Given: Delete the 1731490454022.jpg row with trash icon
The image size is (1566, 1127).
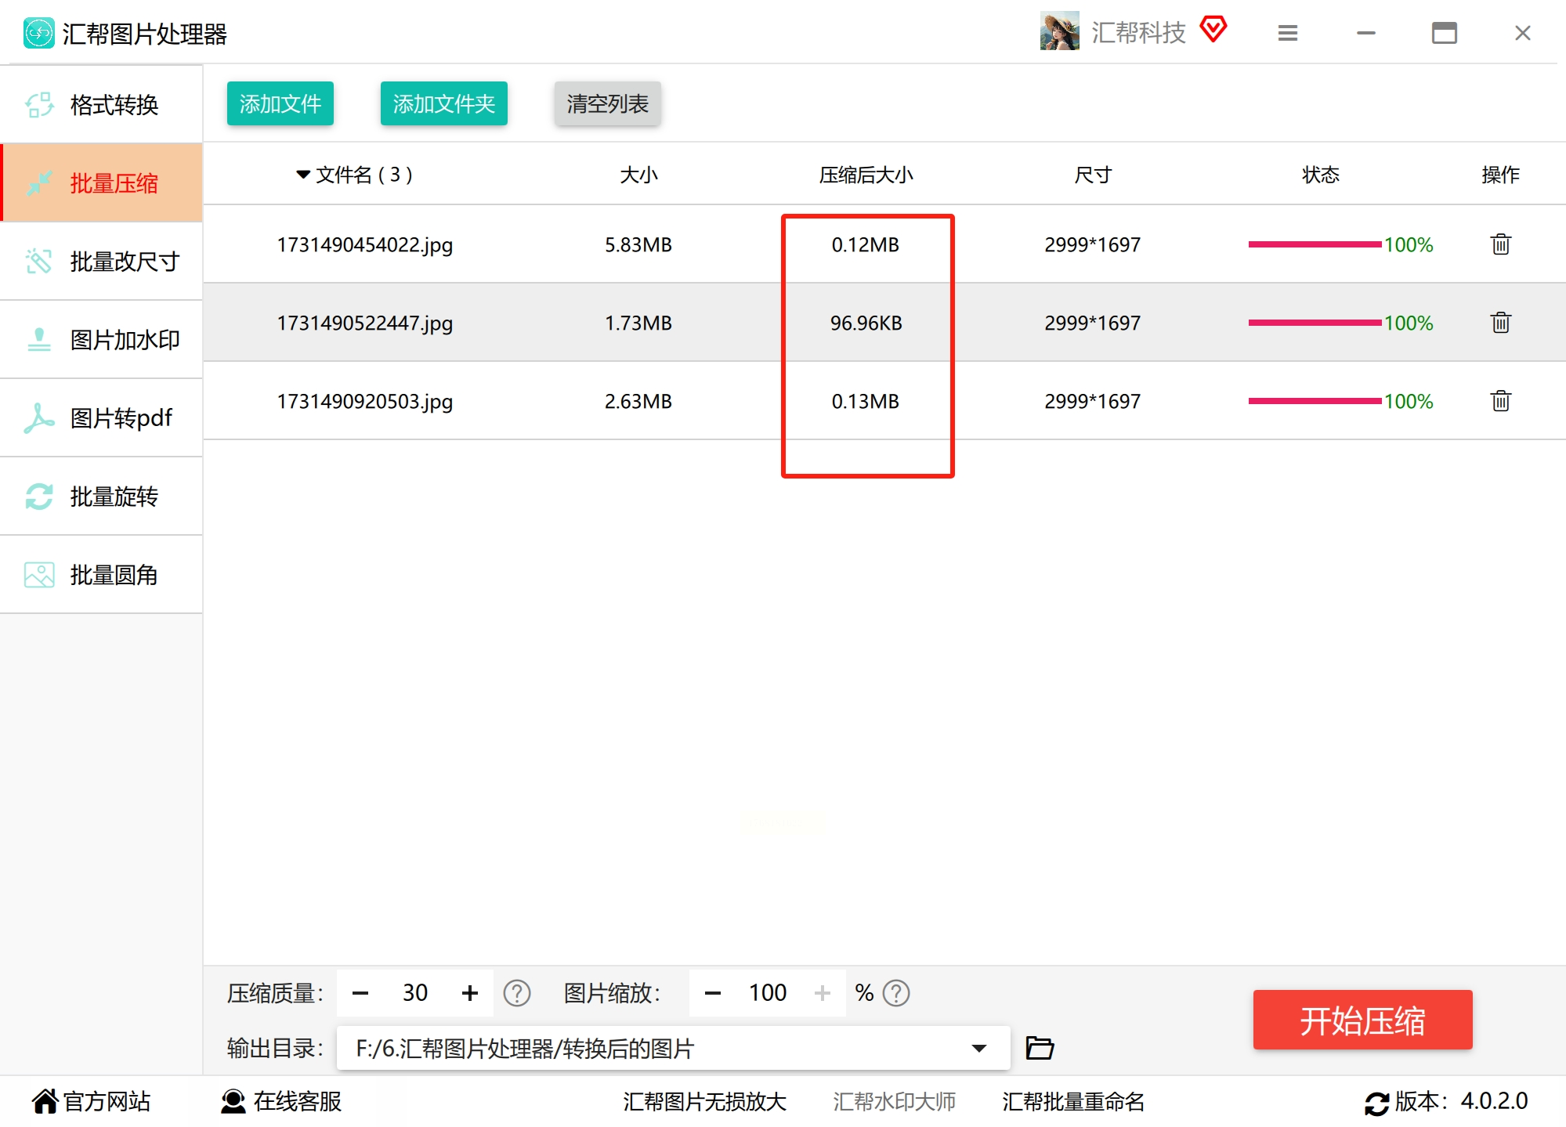Looking at the screenshot, I should tap(1500, 244).
